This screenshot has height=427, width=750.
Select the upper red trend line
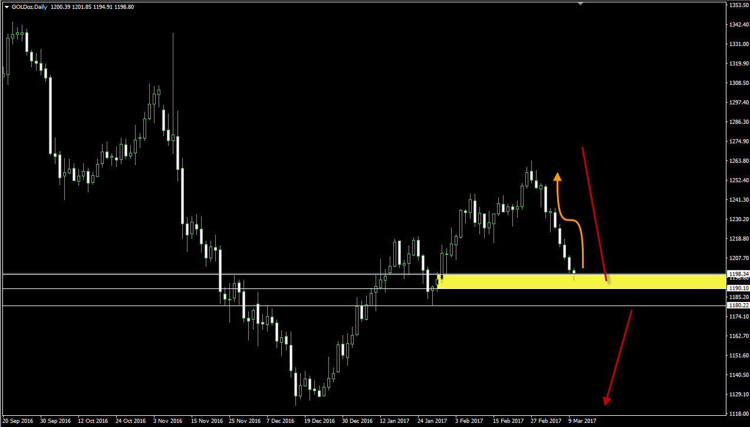click(594, 212)
